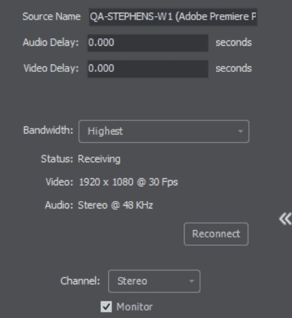This screenshot has height=318, width=292.
Task: Open the Bandwidth dropdown showing Highest
Action: pos(164,131)
